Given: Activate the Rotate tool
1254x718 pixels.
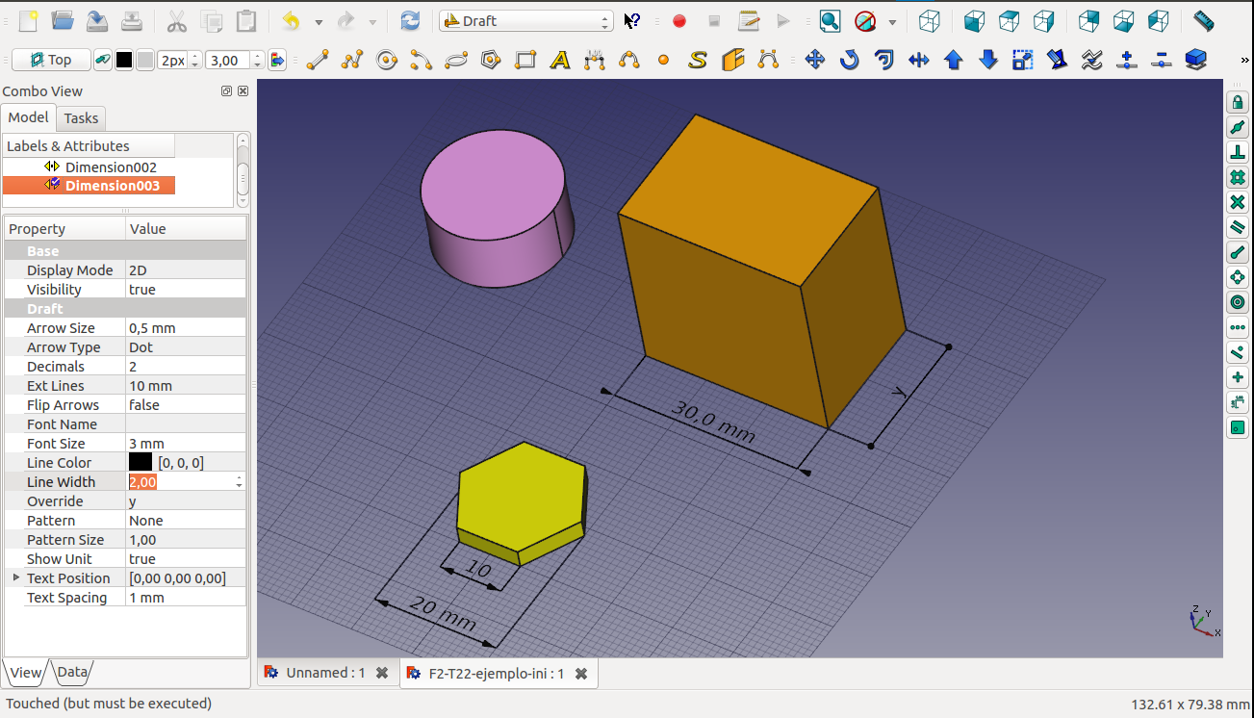Looking at the screenshot, I should (849, 61).
